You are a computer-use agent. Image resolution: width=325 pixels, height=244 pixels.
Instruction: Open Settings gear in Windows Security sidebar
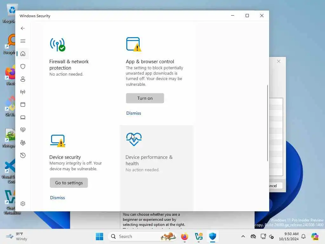pos(23,204)
